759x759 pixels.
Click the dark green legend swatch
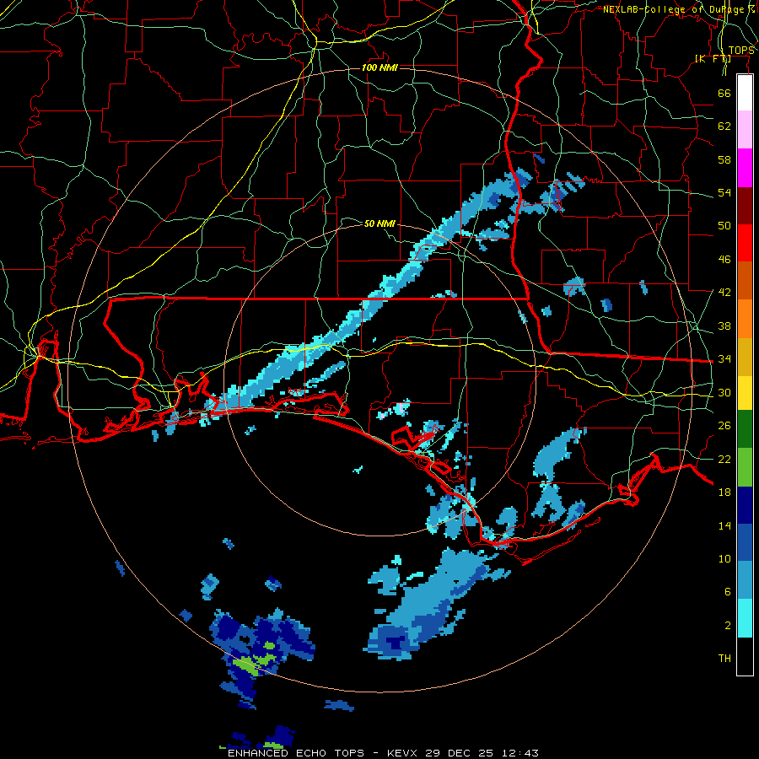(745, 429)
